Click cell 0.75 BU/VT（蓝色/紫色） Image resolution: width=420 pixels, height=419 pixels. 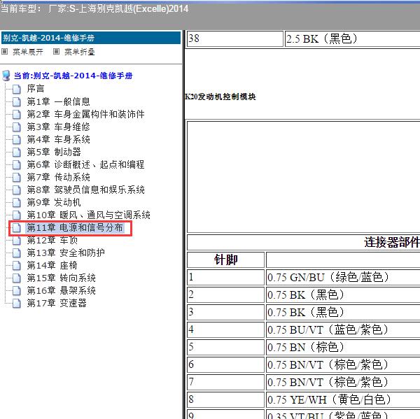pyautogui.click(x=343, y=330)
